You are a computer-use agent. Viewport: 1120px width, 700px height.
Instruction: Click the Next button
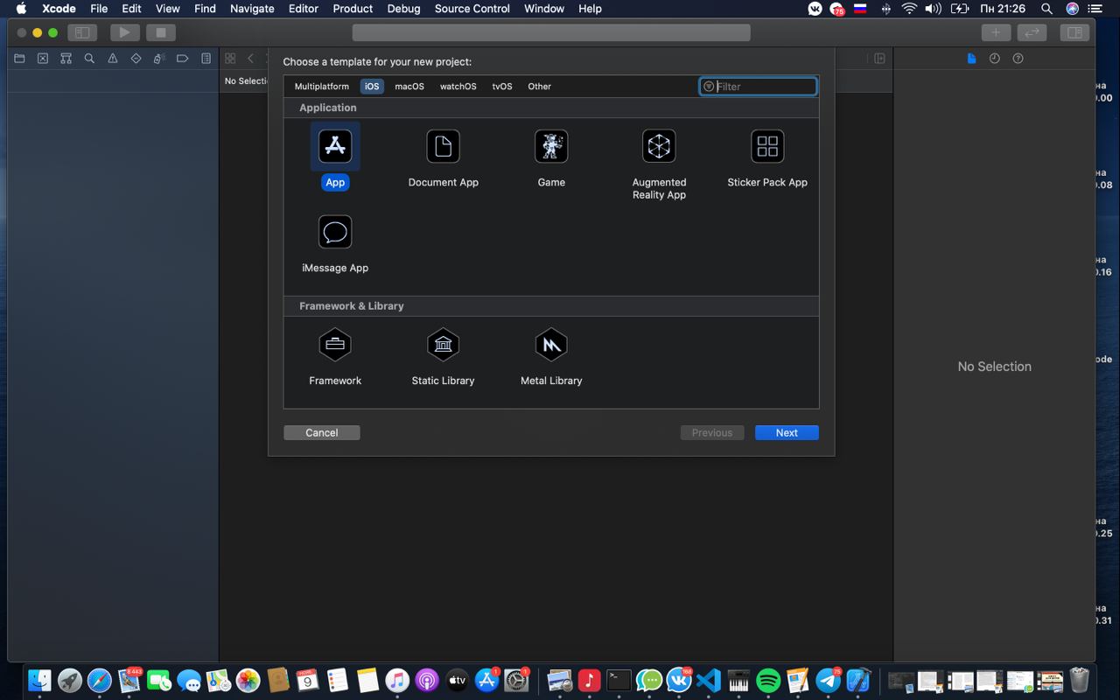tap(787, 432)
